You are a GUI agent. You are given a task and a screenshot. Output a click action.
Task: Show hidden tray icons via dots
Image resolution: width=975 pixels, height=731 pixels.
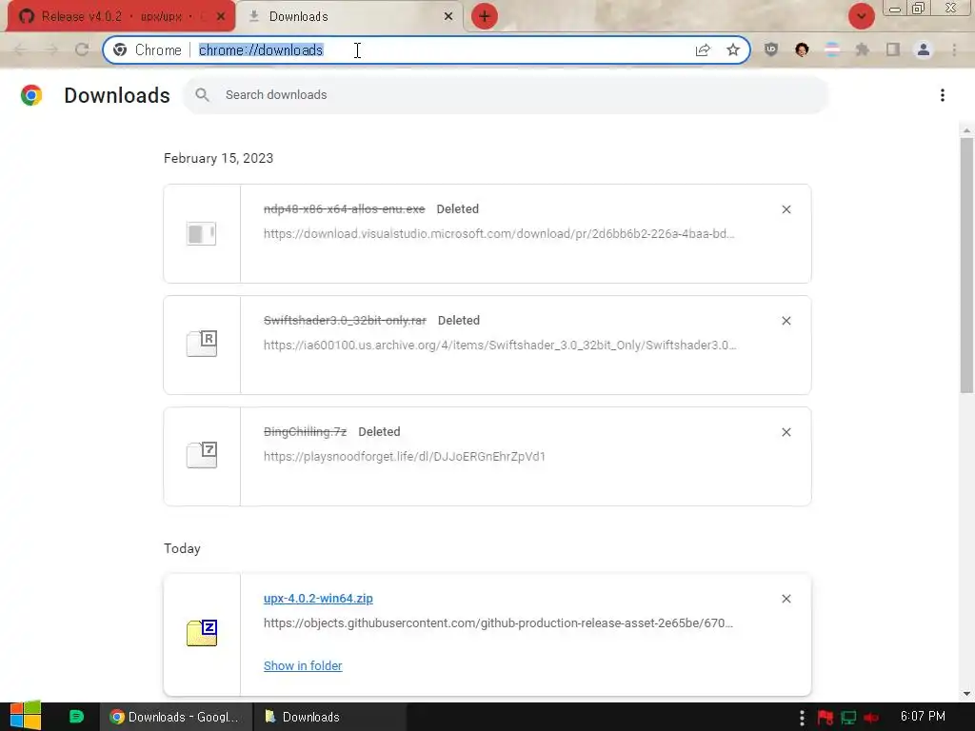802,718
